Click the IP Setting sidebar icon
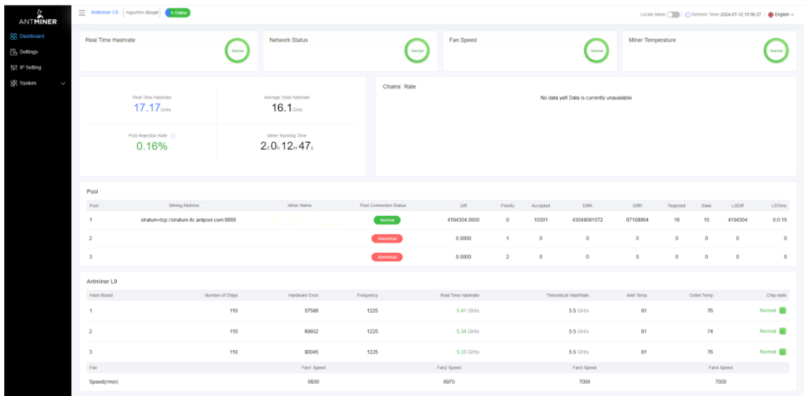 [x=14, y=67]
